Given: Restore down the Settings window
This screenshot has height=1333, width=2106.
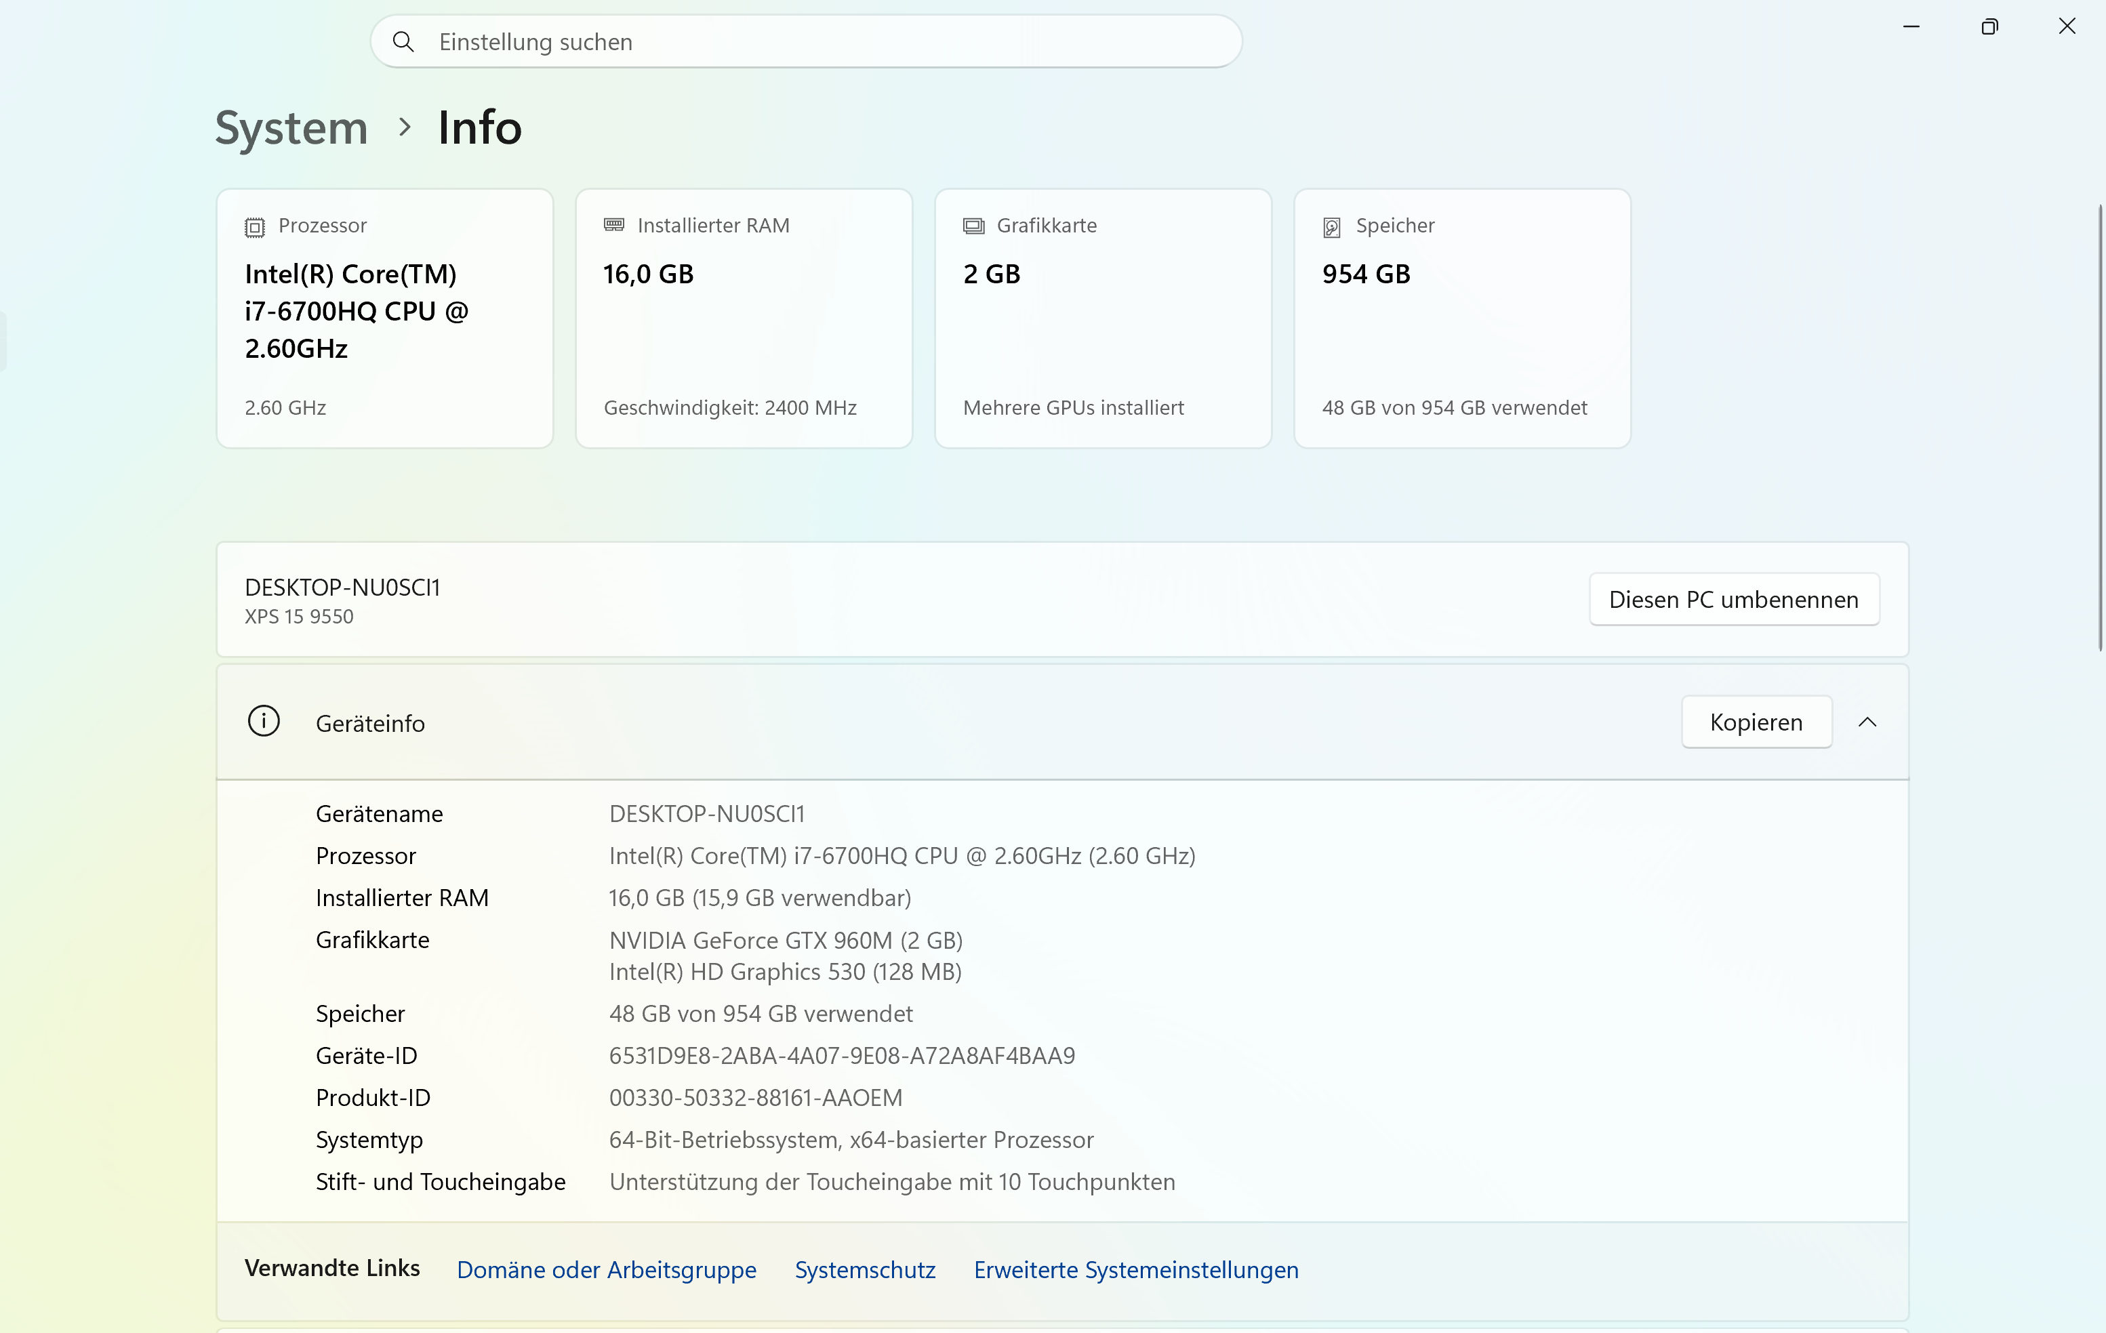Looking at the screenshot, I should (1989, 26).
